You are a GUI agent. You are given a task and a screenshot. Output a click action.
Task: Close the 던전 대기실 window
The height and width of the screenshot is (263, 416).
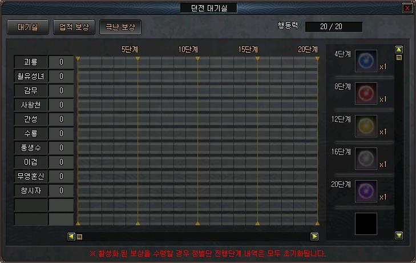click(x=407, y=8)
